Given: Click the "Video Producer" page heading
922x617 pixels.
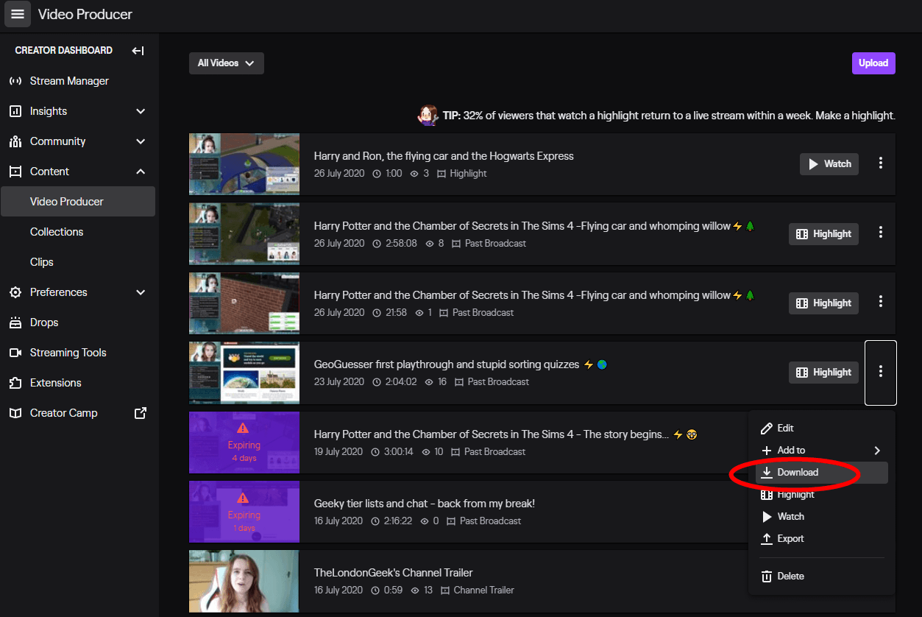Looking at the screenshot, I should [x=85, y=14].
